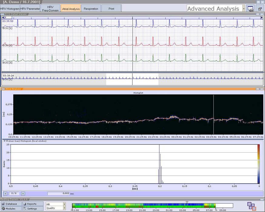Click the save layout icon in top toolbar

pos(250,9)
